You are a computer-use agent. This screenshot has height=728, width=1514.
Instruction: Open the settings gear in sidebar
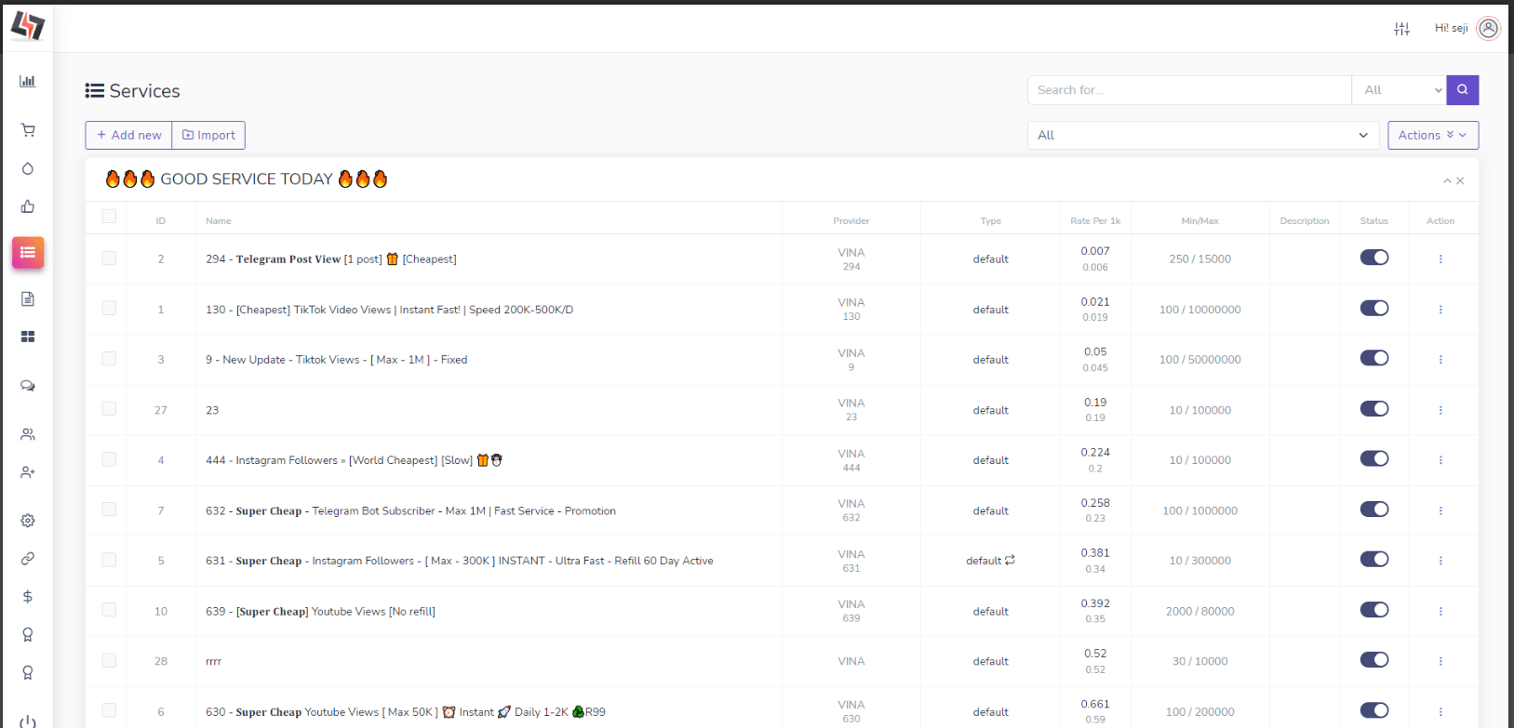click(28, 521)
